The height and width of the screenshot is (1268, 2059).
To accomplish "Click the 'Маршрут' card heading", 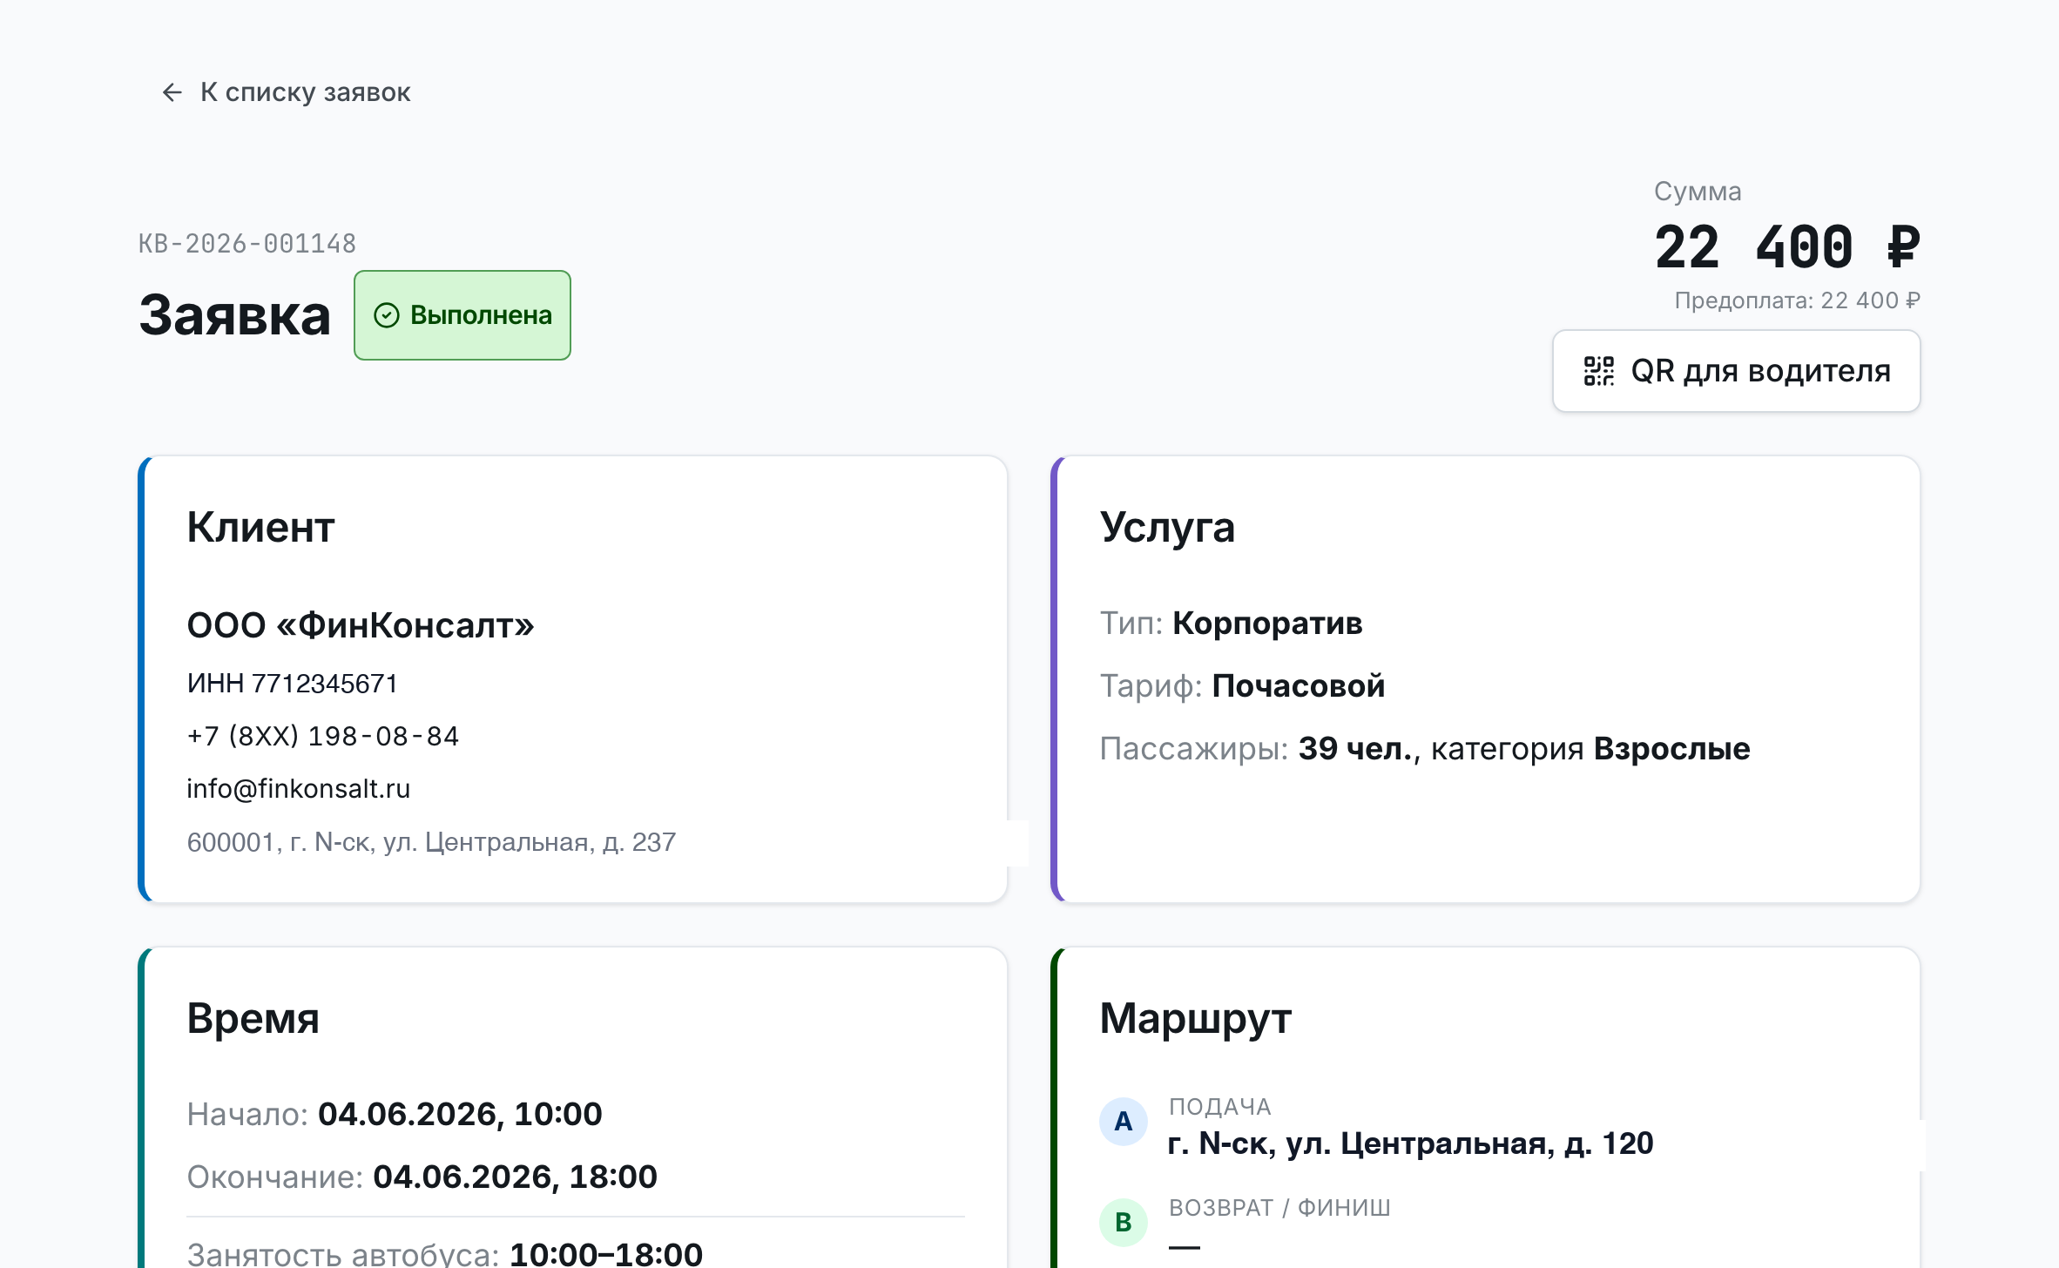I will [1195, 1019].
